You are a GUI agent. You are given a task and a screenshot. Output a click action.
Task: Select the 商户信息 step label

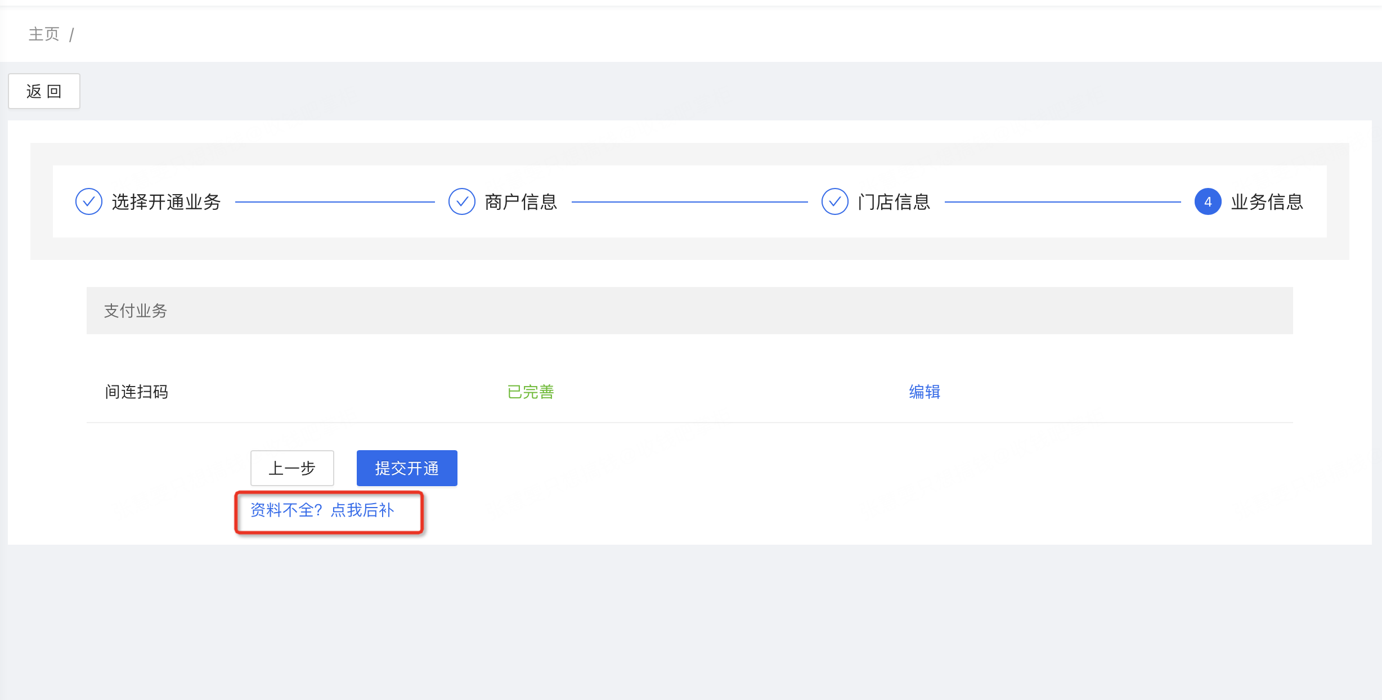521,202
